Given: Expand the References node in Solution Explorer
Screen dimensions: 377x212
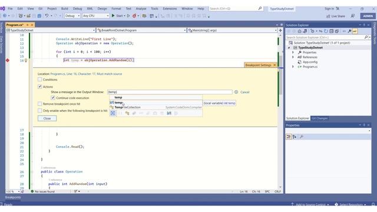Looking at the screenshot, I should 293,57.
